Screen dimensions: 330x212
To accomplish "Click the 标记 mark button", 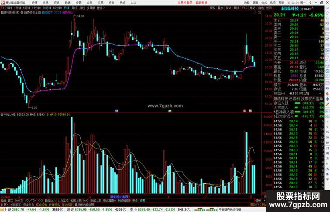I will point(252,8).
